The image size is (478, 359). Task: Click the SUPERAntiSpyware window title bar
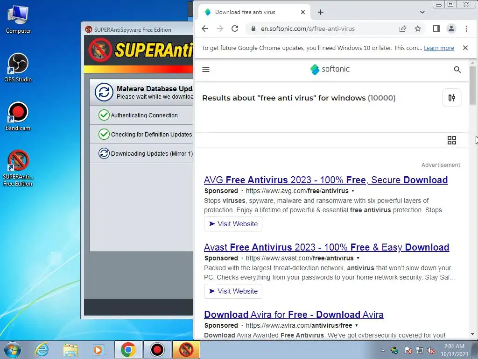coord(138,29)
